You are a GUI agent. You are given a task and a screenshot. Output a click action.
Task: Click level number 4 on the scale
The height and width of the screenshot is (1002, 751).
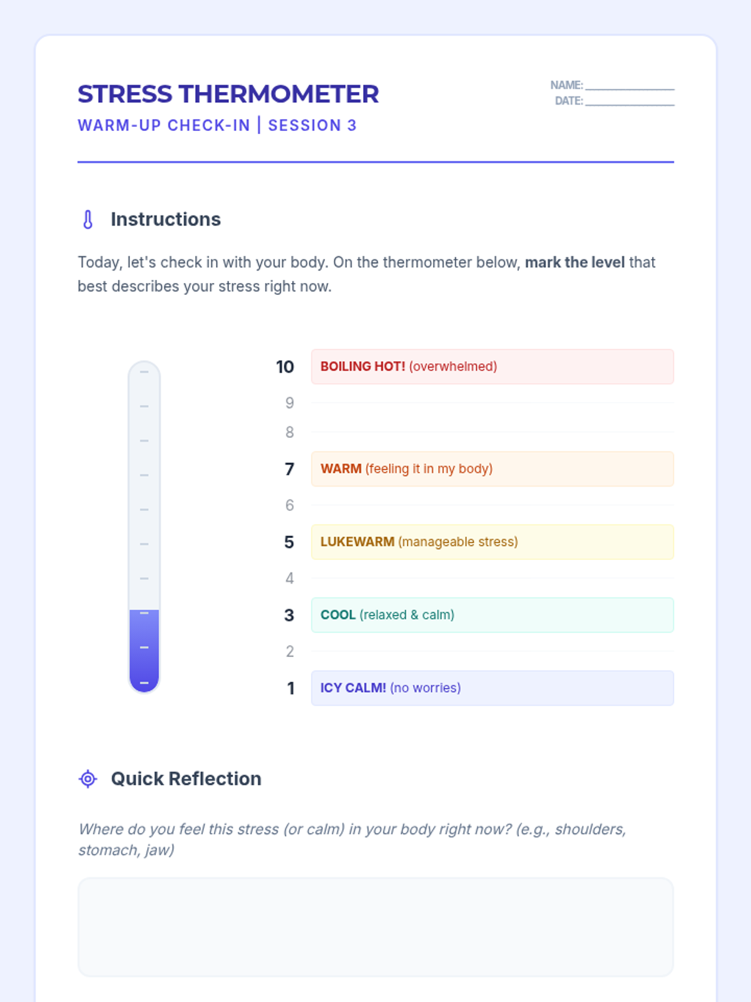290,578
